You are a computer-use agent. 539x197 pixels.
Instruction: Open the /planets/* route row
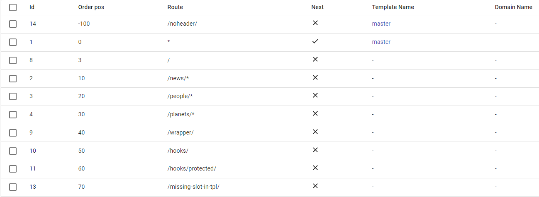pyautogui.click(x=270, y=114)
